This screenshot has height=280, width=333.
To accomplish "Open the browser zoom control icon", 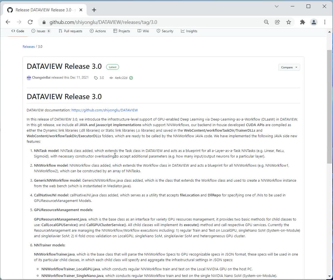I will coord(266,22).
